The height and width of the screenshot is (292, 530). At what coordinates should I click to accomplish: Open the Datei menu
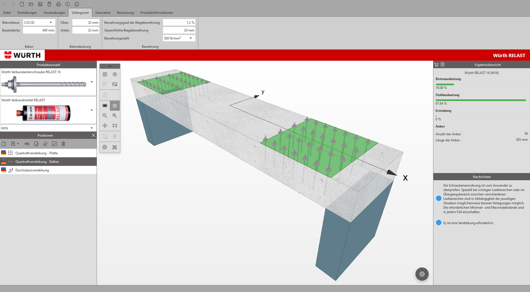tap(7, 13)
